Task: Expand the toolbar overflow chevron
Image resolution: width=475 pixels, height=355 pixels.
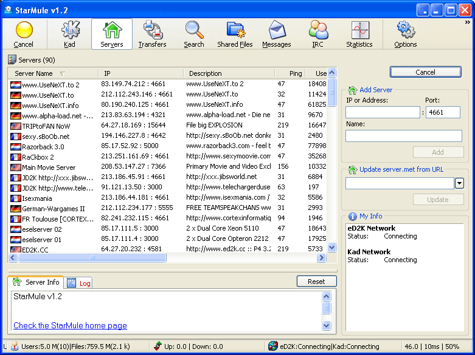Action: (x=468, y=22)
